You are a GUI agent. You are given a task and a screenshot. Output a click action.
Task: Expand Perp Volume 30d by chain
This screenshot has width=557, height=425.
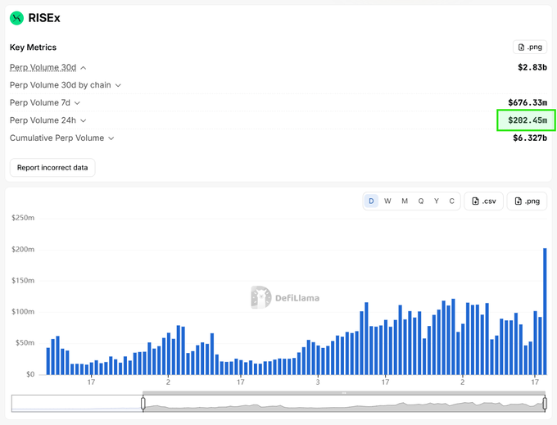click(x=118, y=85)
